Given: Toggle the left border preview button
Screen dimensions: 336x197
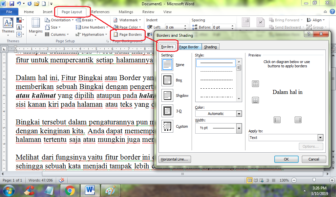Looking at the screenshot, I should (x=277, y=120).
